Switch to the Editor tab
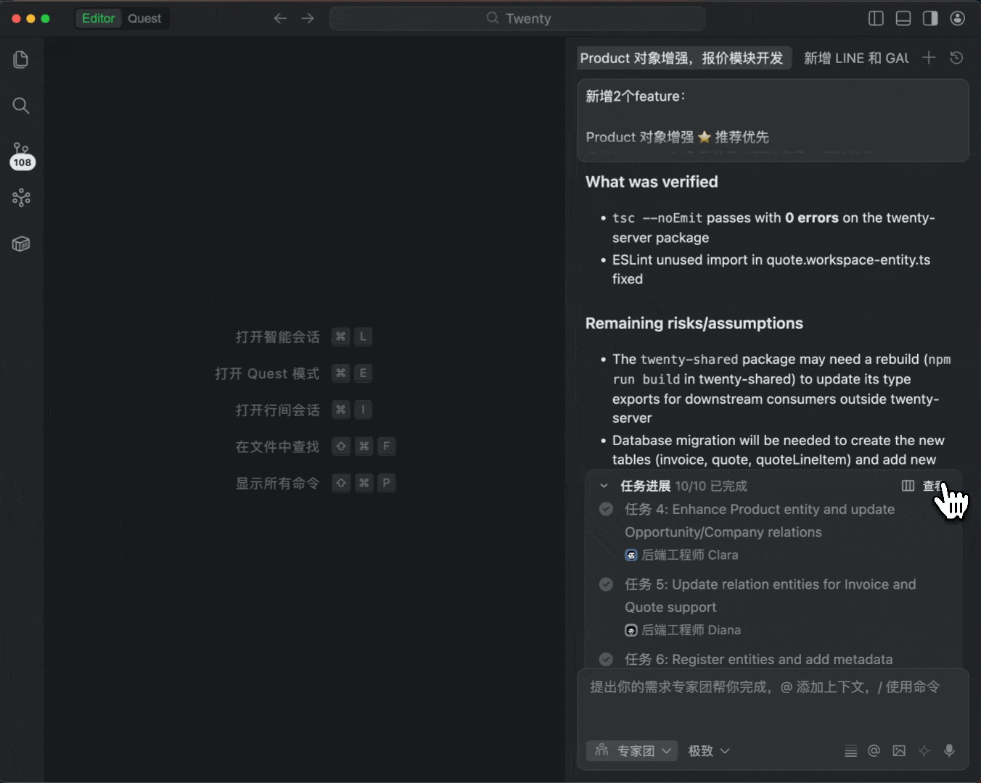This screenshot has width=981, height=783. pos(98,18)
